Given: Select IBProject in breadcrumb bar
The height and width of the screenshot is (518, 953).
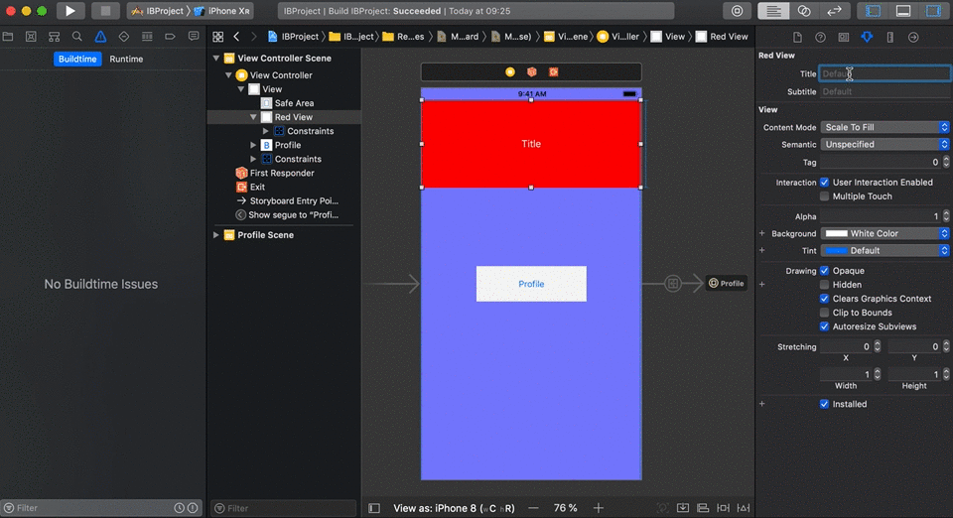Looking at the screenshot, I should click(x=292, y=37).
